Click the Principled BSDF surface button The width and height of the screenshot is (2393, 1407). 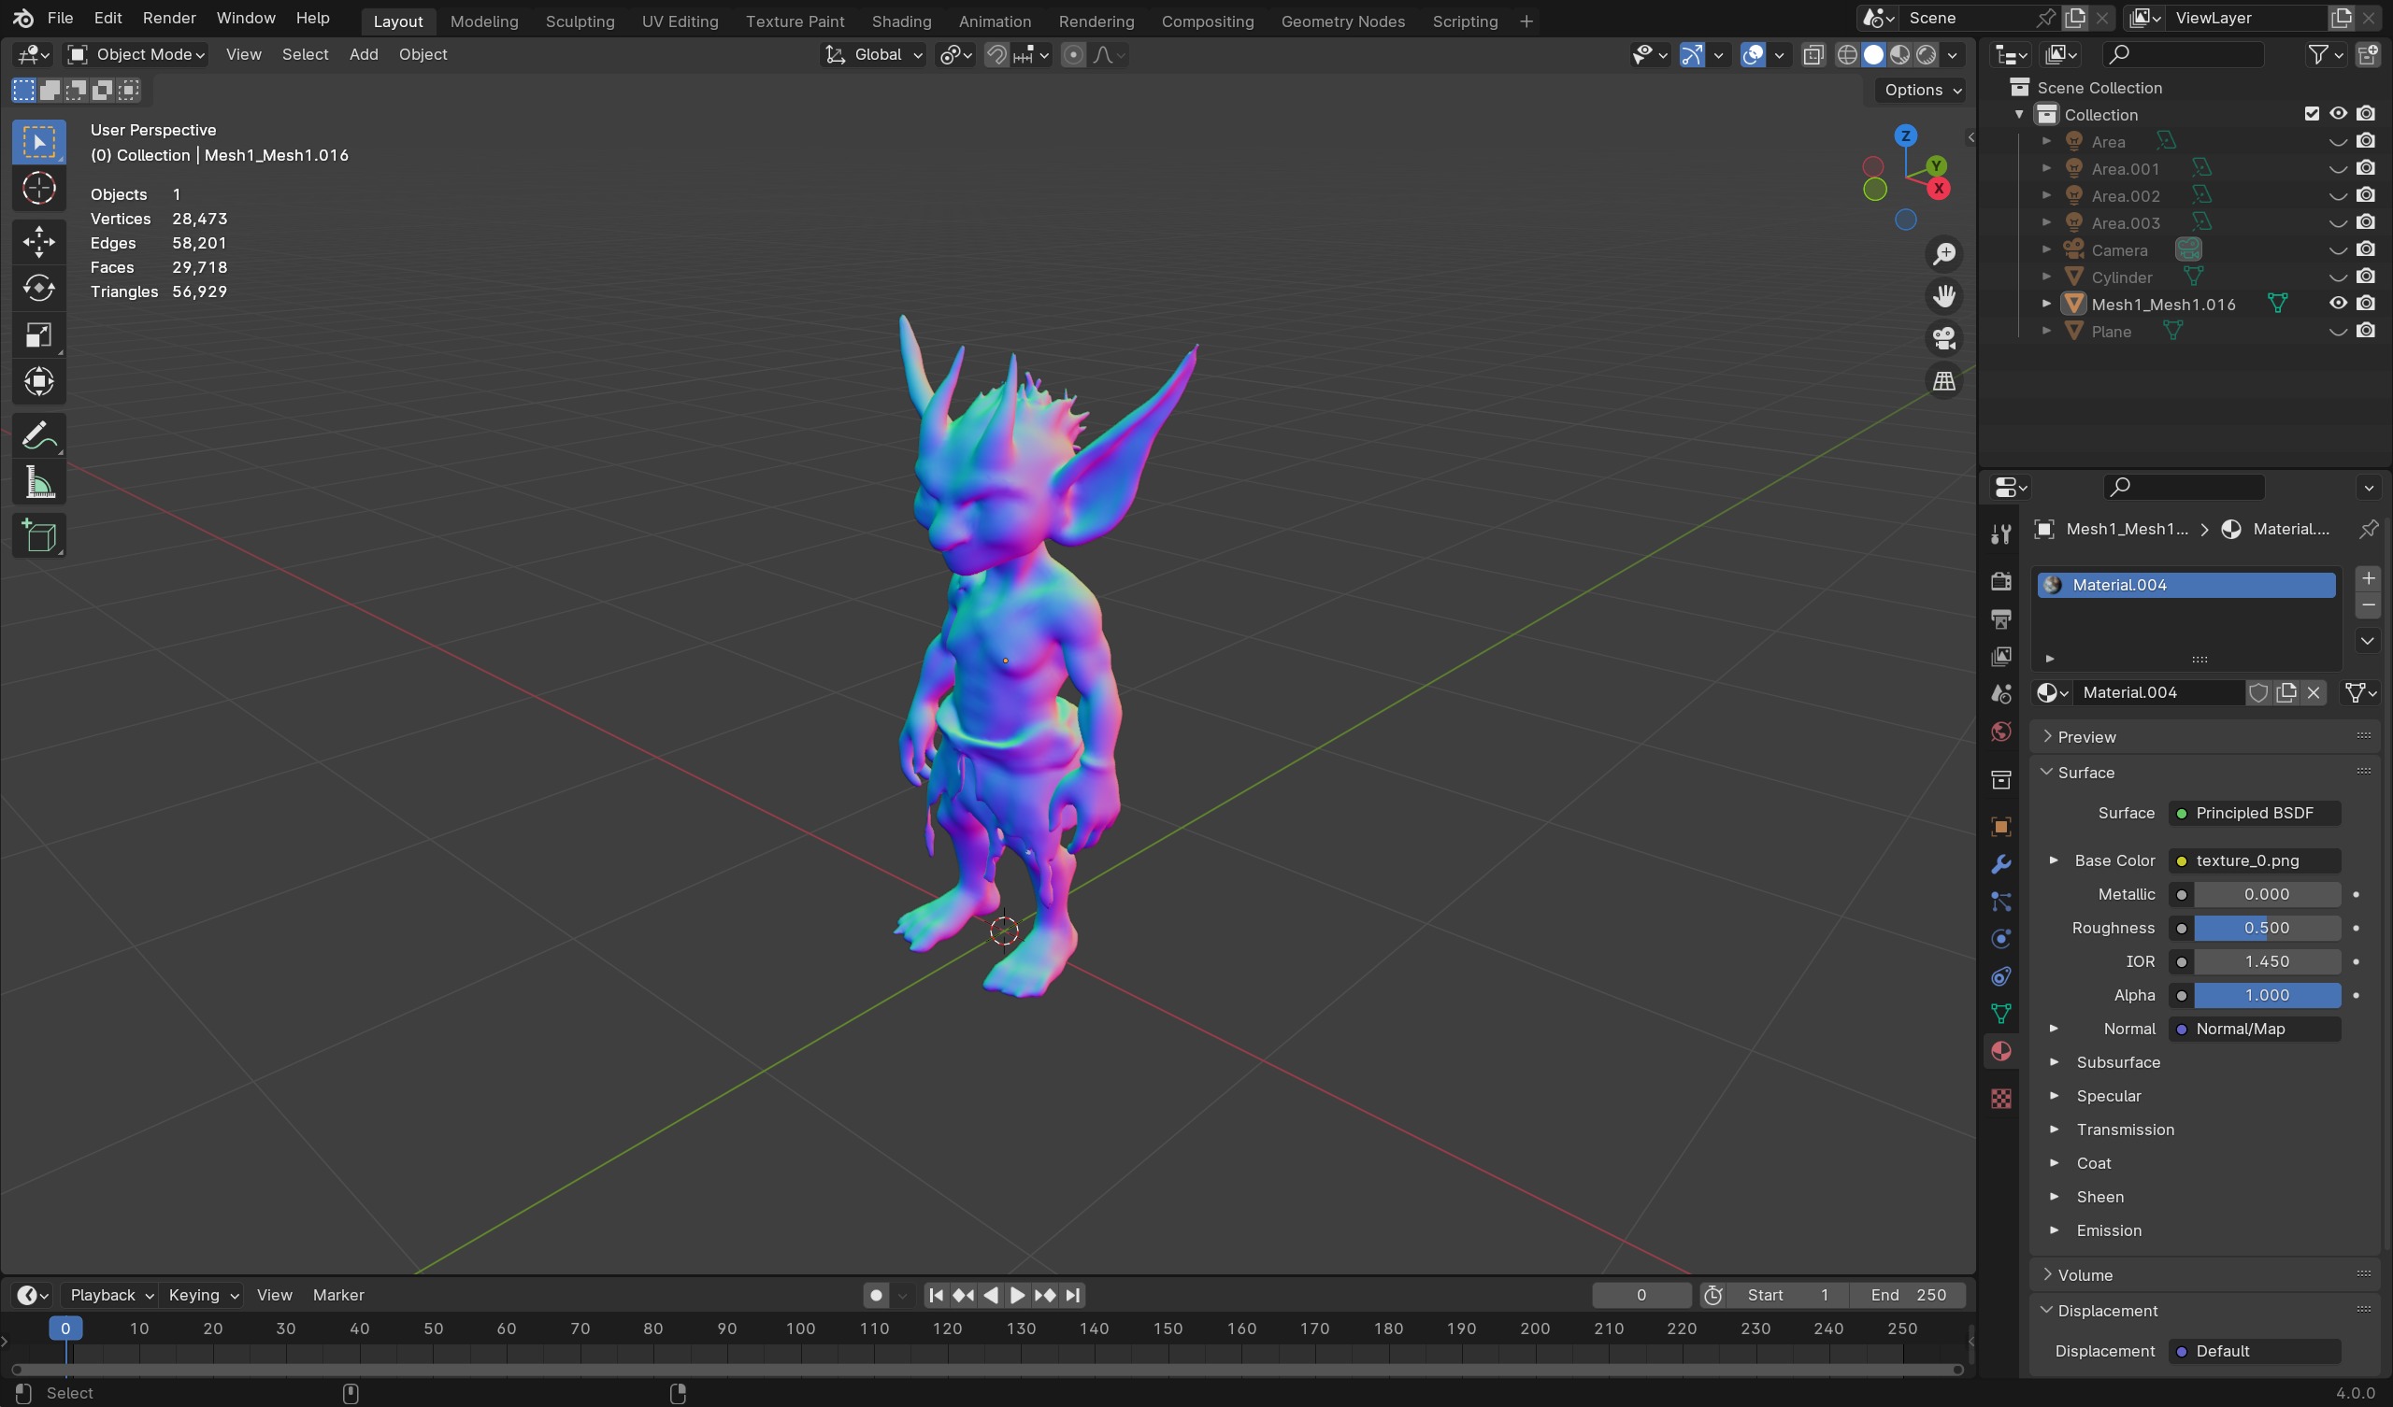click(x=2255, y=814)
